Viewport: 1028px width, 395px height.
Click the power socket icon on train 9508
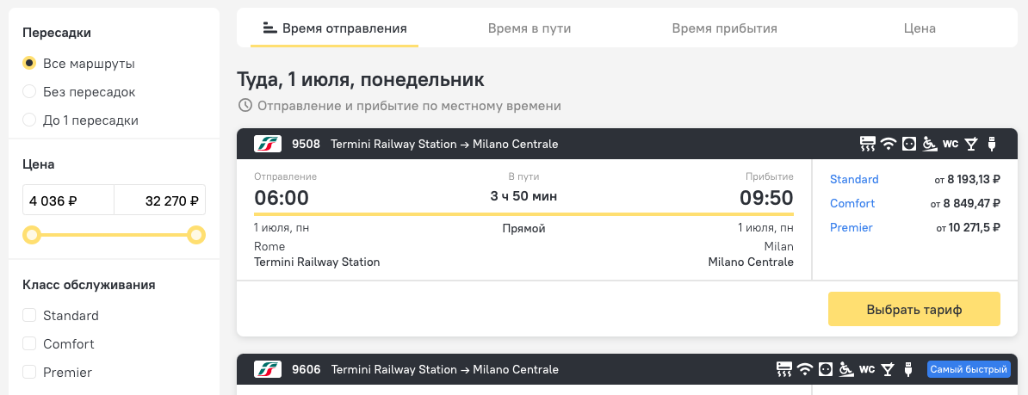(x=908, y=144)
